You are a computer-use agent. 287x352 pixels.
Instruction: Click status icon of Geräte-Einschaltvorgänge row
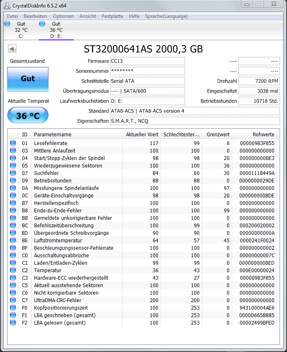coord(13,195)
